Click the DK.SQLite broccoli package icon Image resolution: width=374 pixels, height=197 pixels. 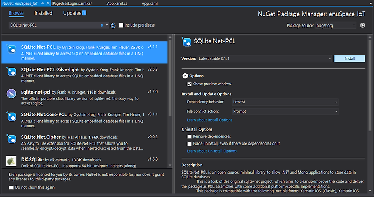(x=11, y=161)
